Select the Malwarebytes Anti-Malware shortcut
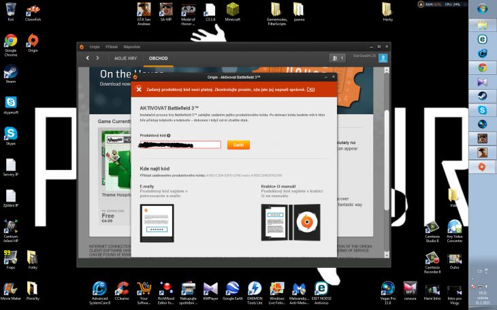This screenshot has width=497, height=310. [x=299, y=292]
